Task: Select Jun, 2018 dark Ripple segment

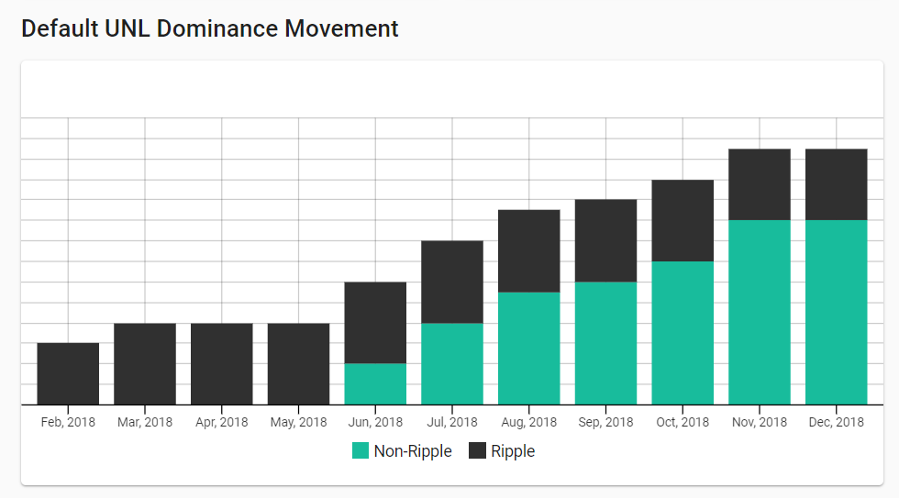Action: (x=375, y=323)
